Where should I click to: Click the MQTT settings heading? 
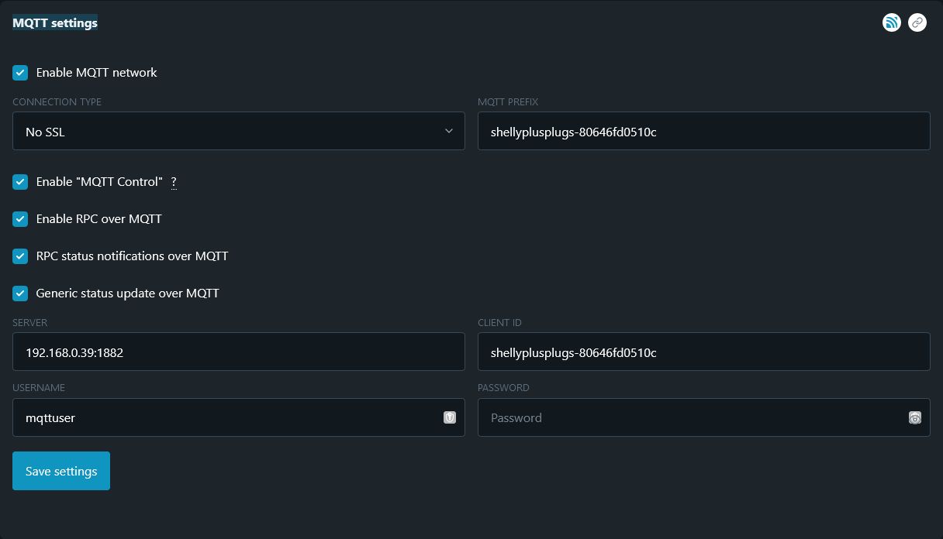(55, 23)
